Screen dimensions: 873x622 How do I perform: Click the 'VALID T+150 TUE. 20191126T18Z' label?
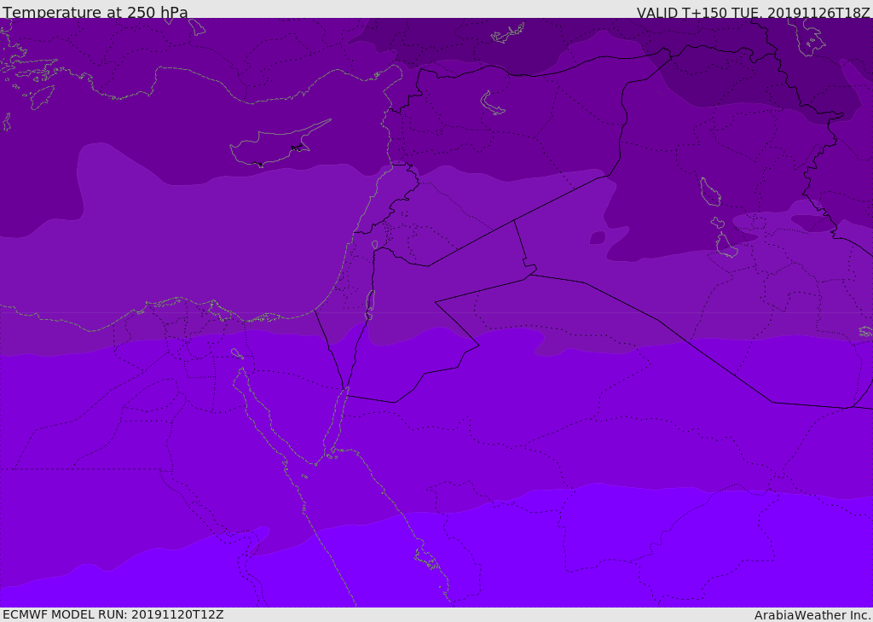[753, 12]
